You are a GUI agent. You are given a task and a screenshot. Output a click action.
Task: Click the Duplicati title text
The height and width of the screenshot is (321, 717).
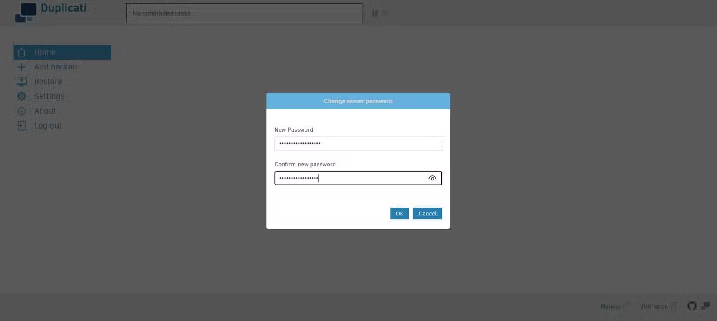pyautogui.click(x=63, y=8)
